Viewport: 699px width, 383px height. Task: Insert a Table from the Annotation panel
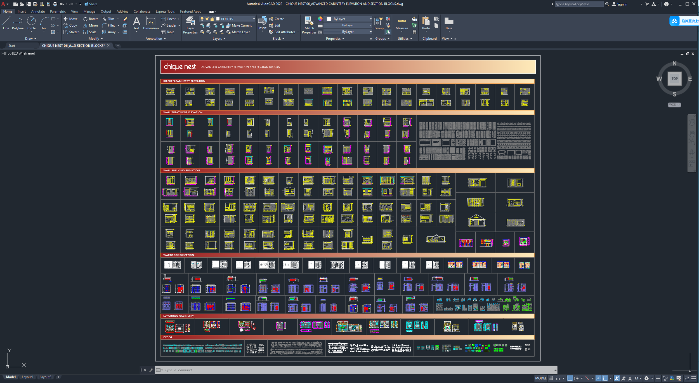pos(169,32)
